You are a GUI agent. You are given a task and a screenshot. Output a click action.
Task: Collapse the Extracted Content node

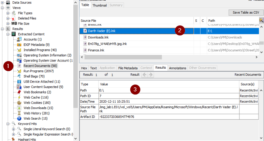tap(8, 34)
